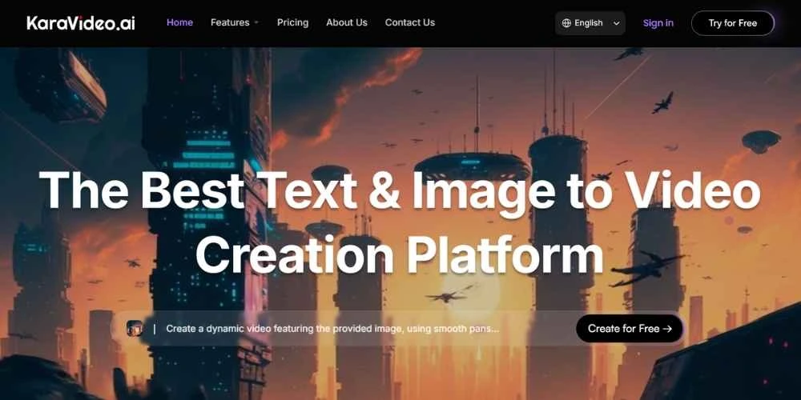
Task: Click the arrow on Create for Free
Action: click(668, 329)
